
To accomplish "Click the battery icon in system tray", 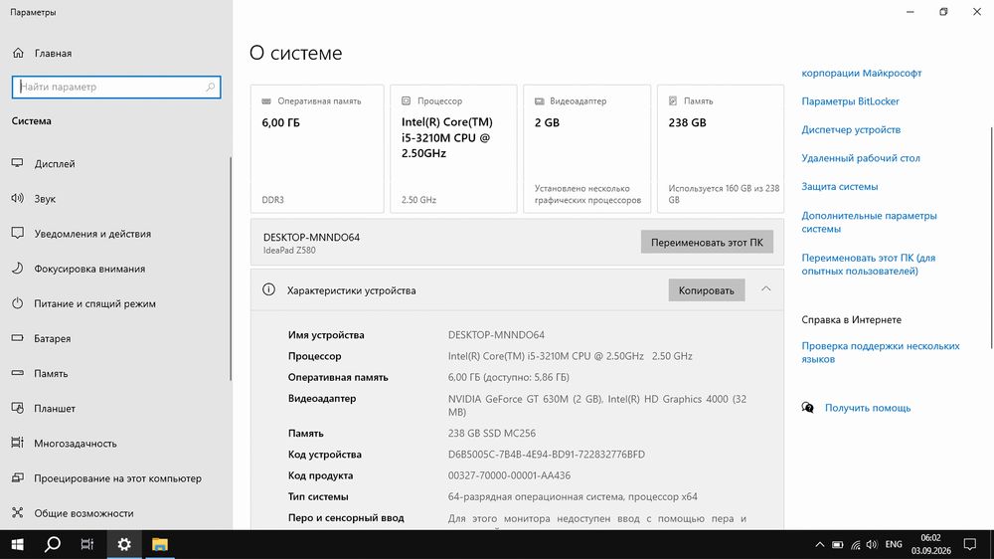I will (x=837, y=544).
